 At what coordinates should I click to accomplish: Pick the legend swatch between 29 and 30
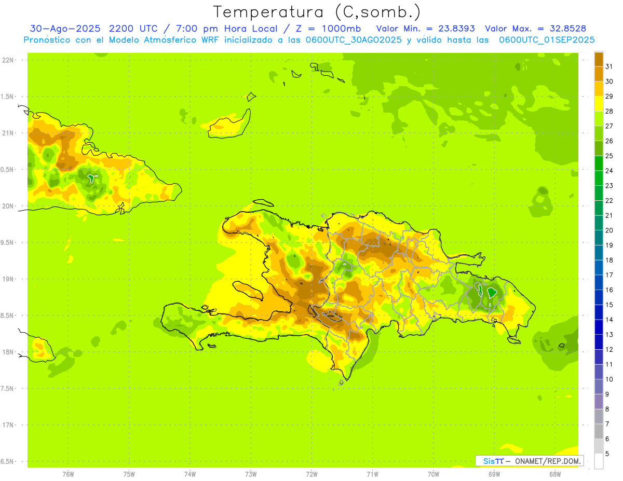click(x=599, y=88)
